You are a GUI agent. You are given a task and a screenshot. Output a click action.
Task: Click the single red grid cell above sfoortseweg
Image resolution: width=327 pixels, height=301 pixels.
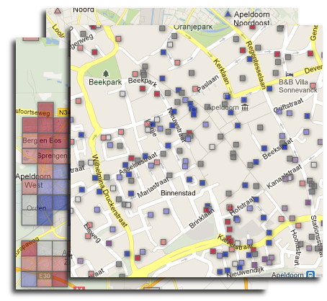tap(45, 109)
